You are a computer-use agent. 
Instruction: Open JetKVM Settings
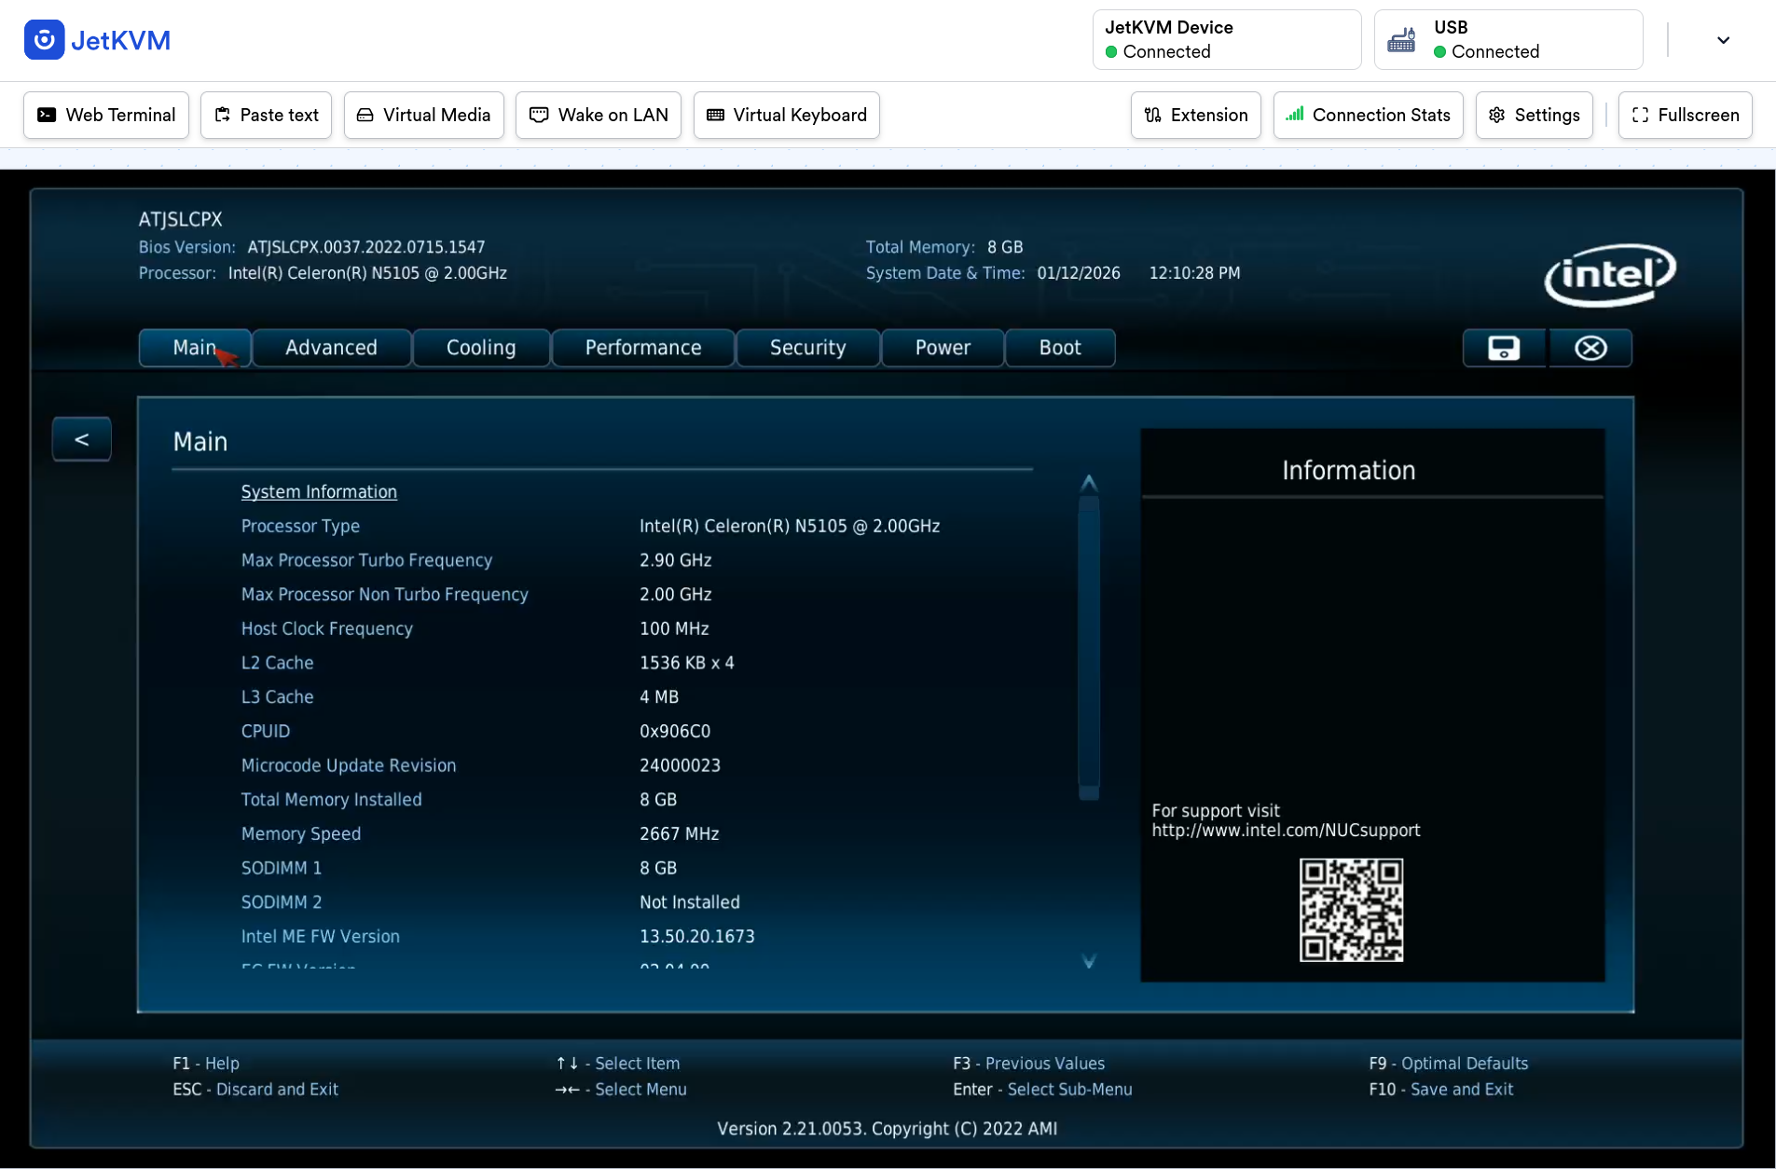[1534, 115]
